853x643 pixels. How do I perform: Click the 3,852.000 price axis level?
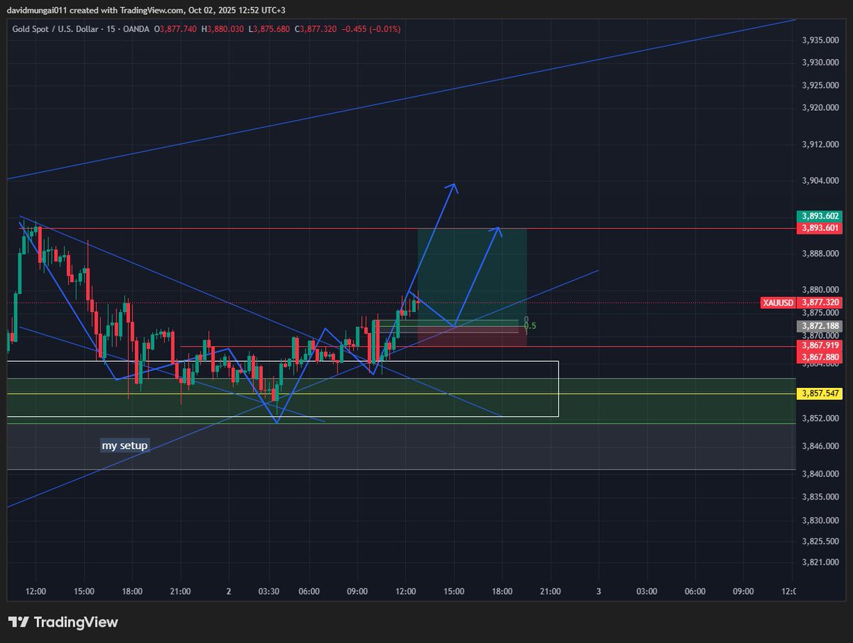click(820, 418)
